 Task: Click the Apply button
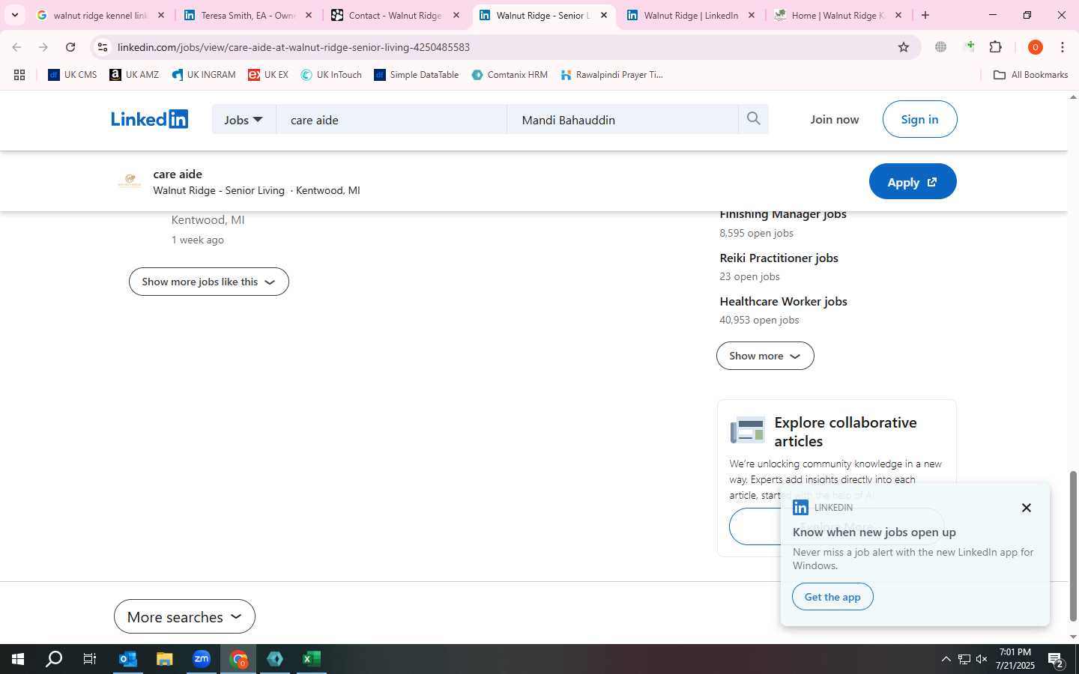pos(913,182)
